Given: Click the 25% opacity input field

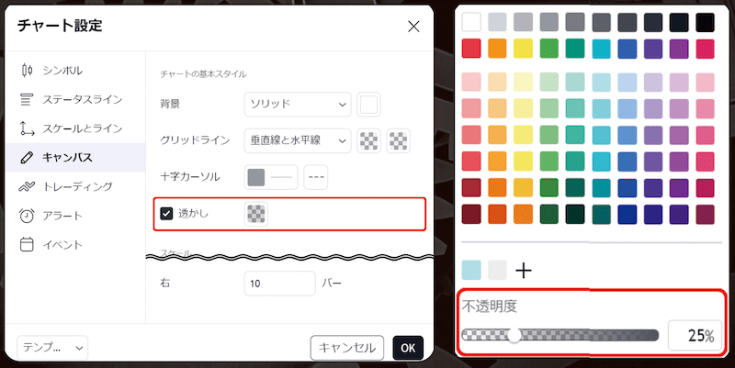Looking at the screenshot, I should tap(695, 335).
